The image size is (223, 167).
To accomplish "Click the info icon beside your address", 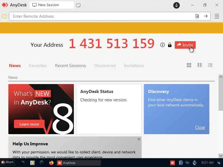I will tap(163, 45).
